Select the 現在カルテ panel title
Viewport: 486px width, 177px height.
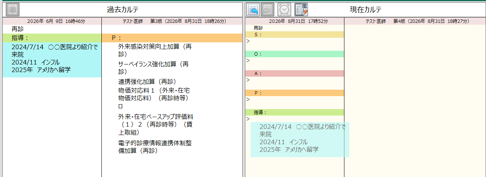tap(365, 10)
